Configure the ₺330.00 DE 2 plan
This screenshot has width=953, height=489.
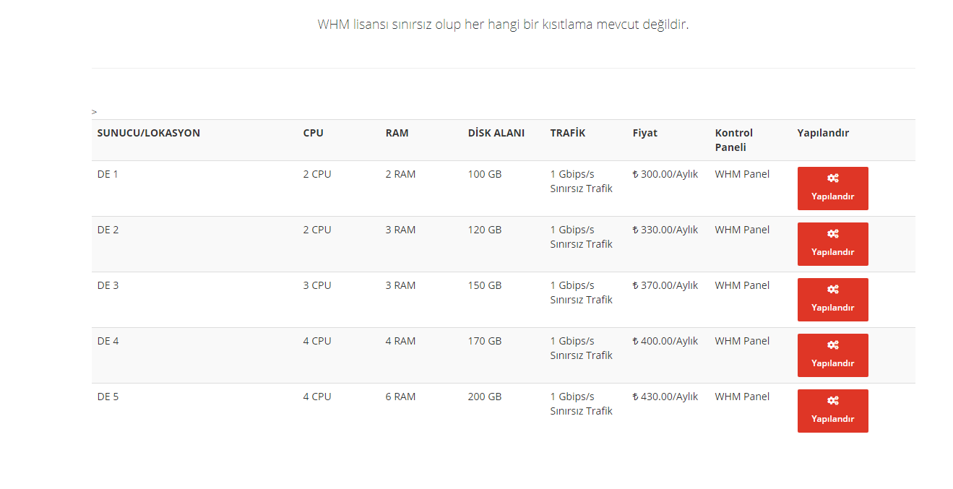[x=833, y=244]
